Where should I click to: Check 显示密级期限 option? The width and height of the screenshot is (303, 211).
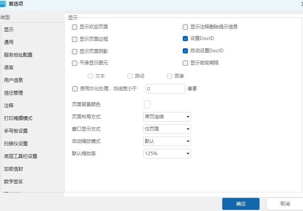click(185, 63)
